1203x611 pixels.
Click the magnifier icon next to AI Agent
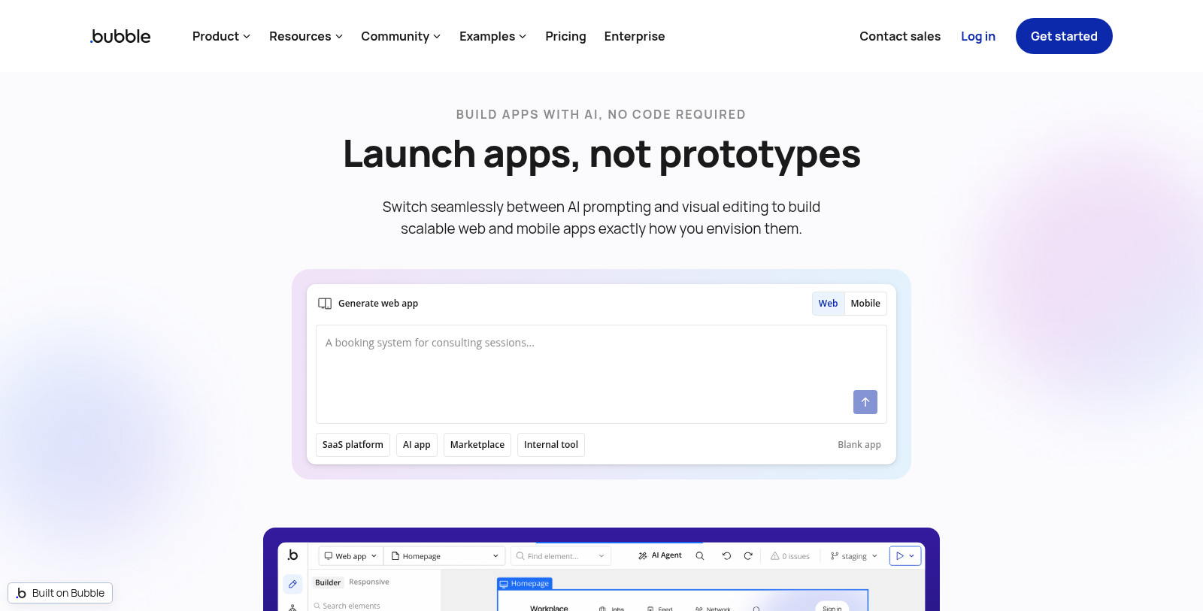pyautogui.click(x=700, y=556)
